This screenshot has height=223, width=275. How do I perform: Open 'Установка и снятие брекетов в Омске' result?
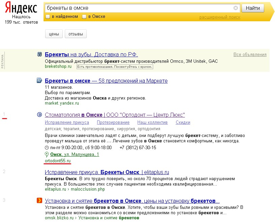pyautogui.click(x=132, y=201)
